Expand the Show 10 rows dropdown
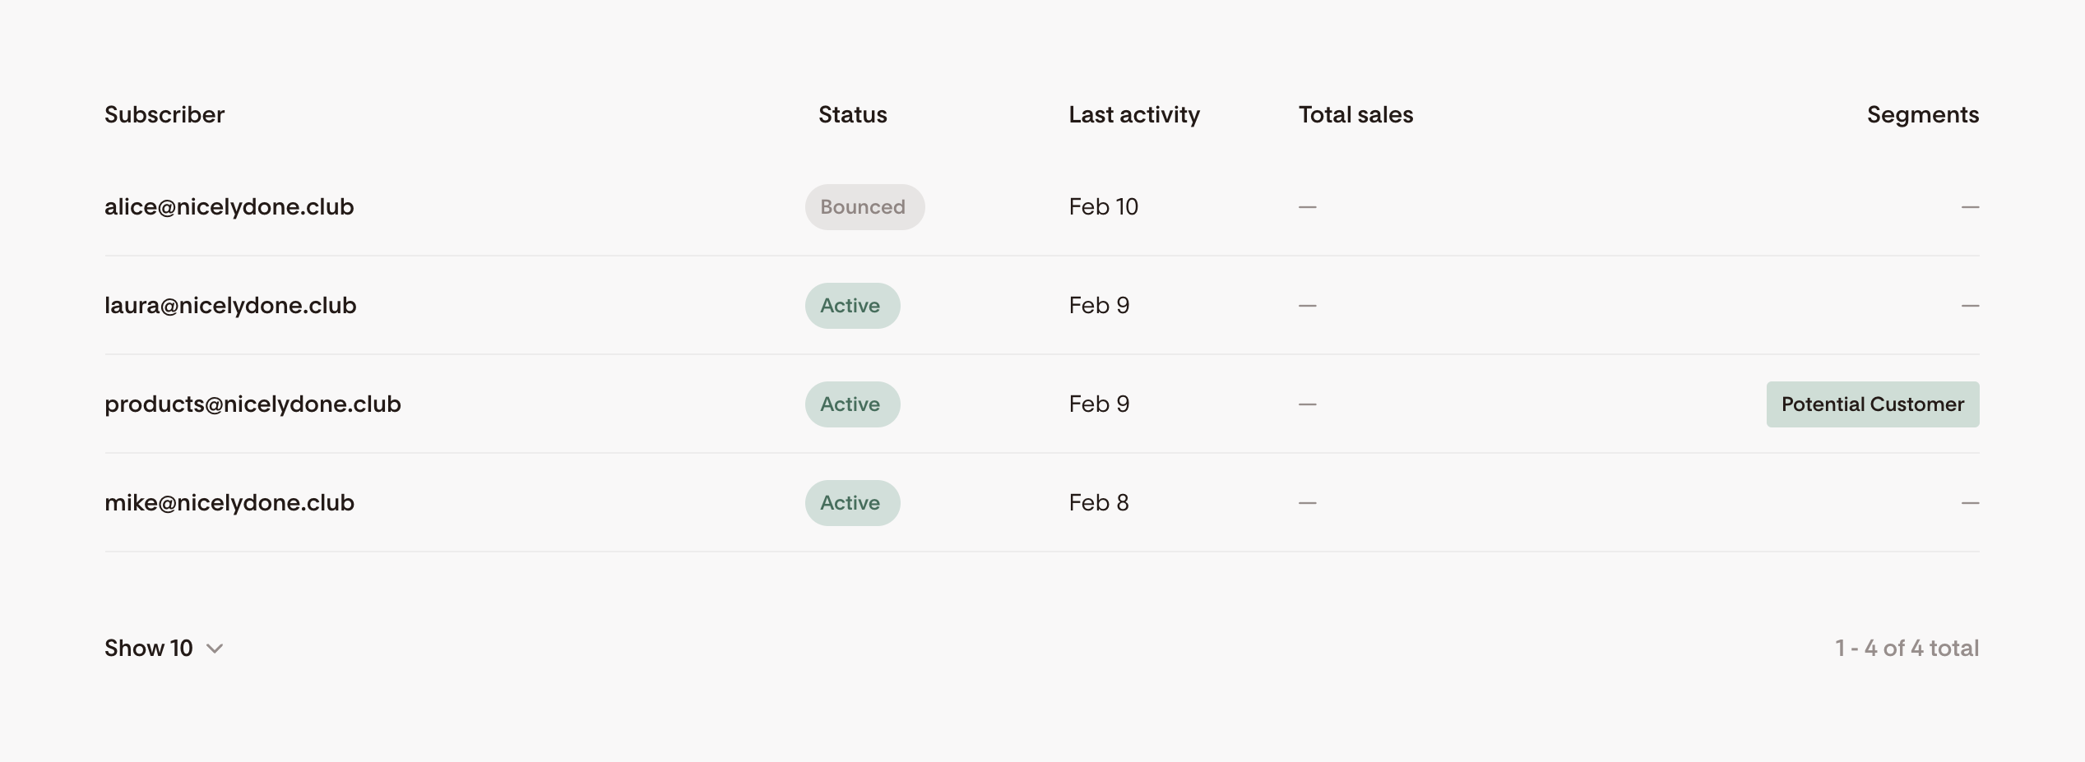The width and height of the screenshot is (2085, 762). tap(149, 649)
